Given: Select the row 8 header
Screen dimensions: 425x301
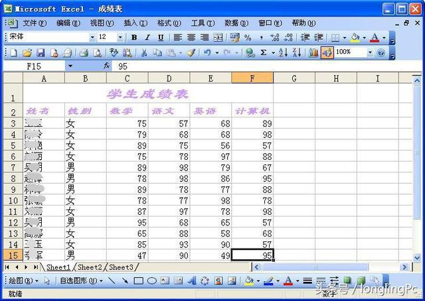Looking at the screenshot, I should click(x=13, y=178).
